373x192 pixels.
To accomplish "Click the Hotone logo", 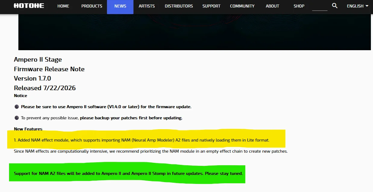I will click(x=29, y=6).
